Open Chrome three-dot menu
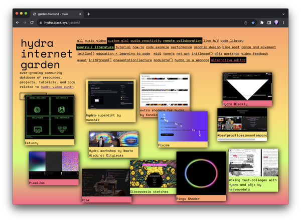The image size is (301, 221). pyautogui.click(x=283, y=22)
